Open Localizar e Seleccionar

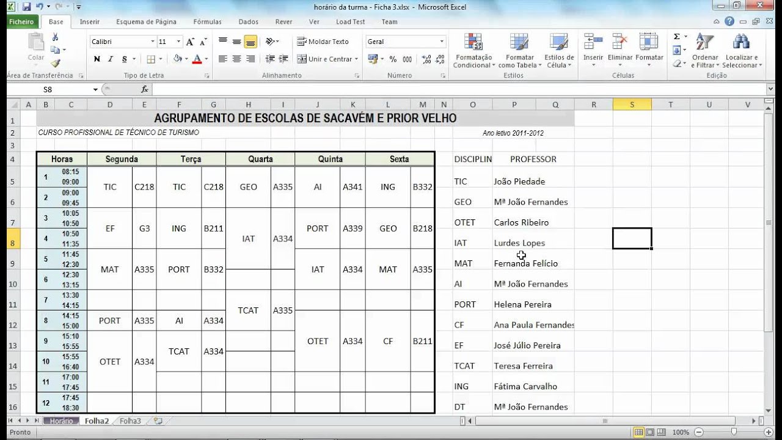(x=740, y=51)
